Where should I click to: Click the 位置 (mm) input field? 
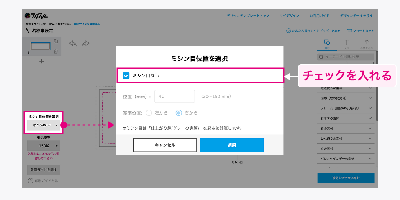point(175,97)
